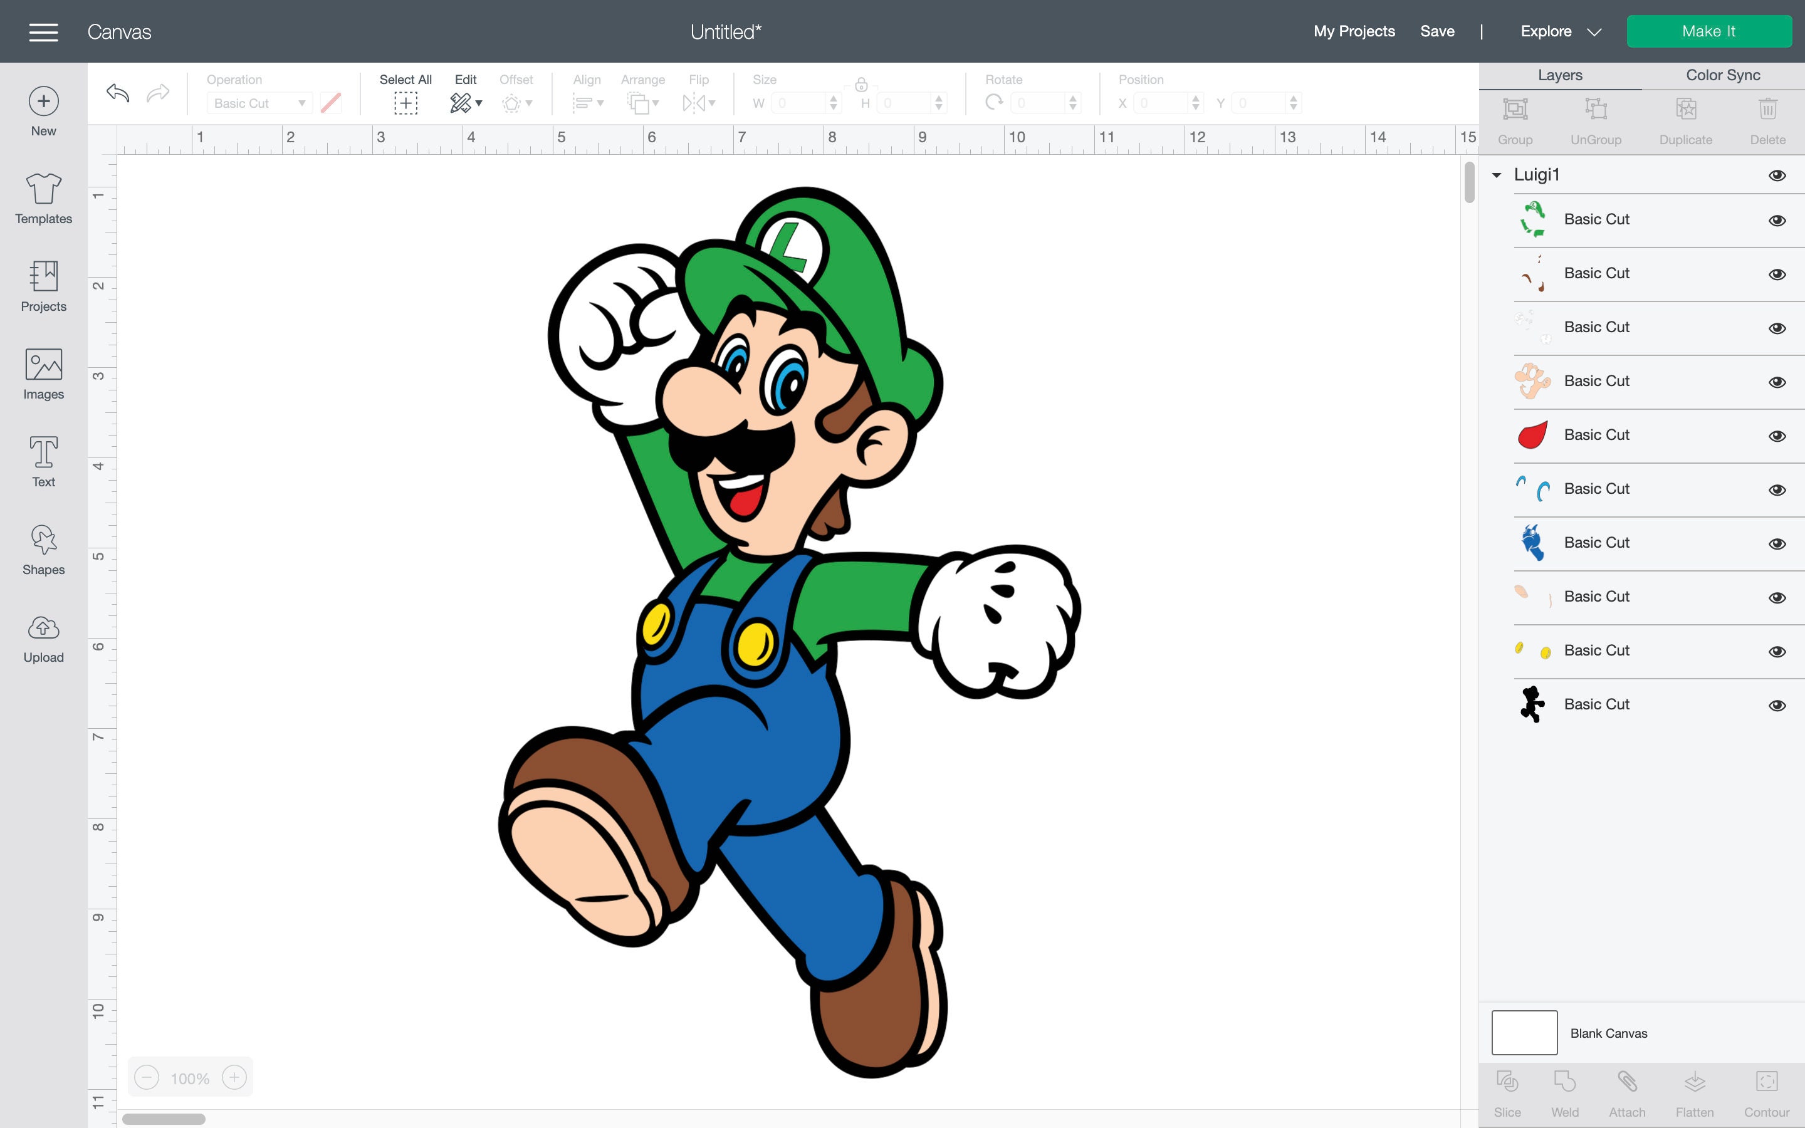Viewport: 1805px width, 1128px height.
Task: Click the Weld tool
Action: (x=1565, y=1082)
